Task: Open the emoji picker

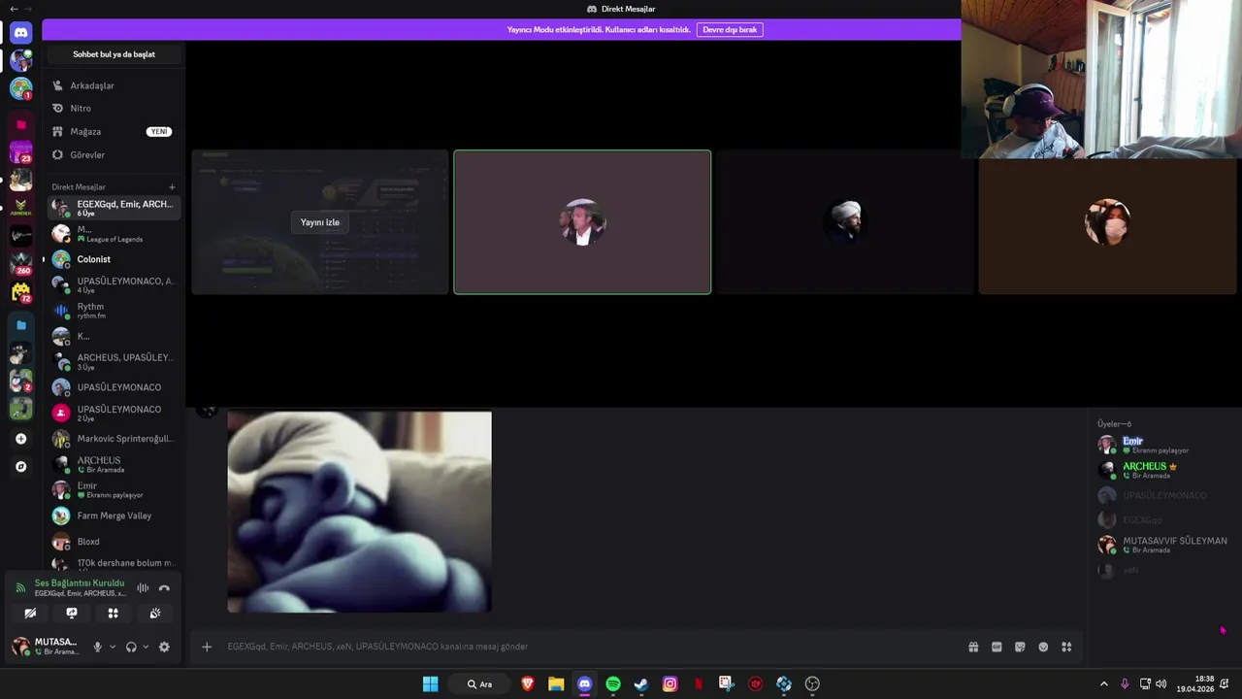Action: coord(1043,648)
